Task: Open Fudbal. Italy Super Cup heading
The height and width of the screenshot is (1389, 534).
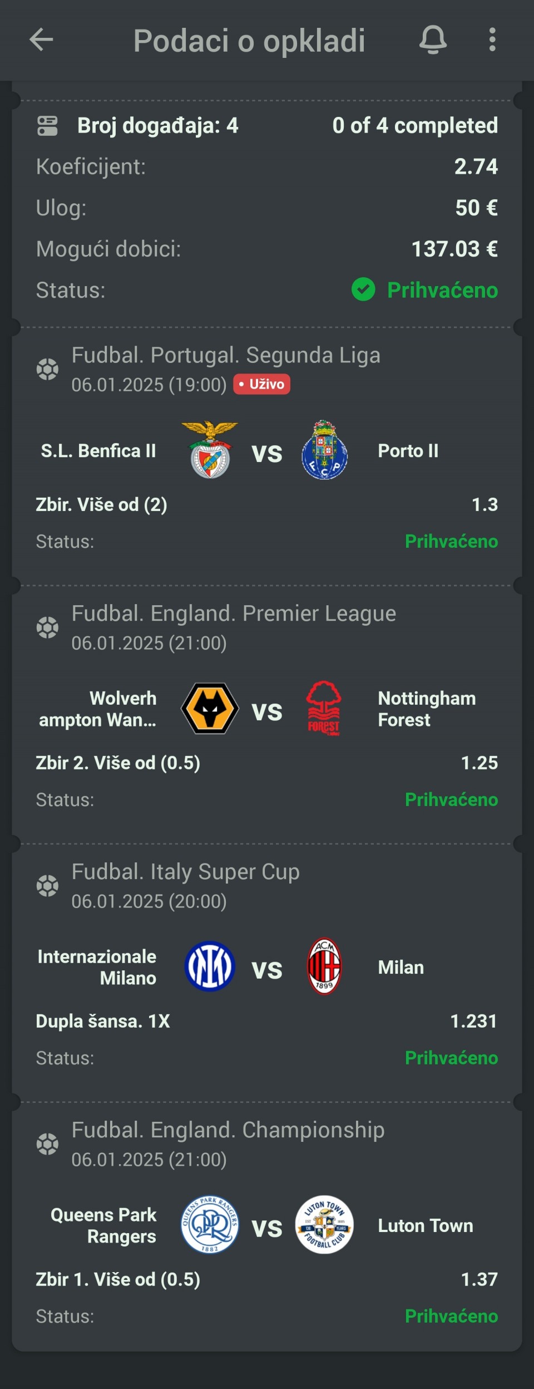Action: (185, 872)
